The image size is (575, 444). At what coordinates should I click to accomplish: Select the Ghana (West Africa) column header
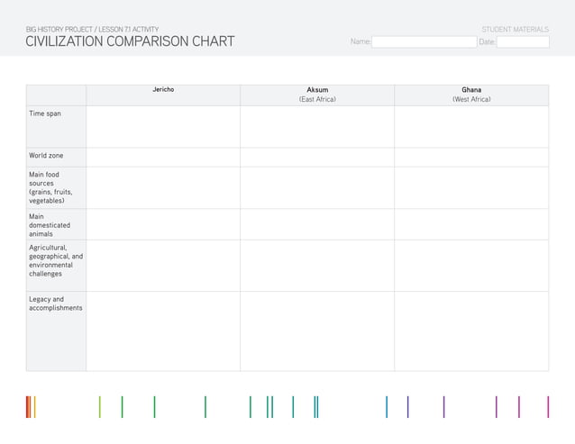point(471,95)
